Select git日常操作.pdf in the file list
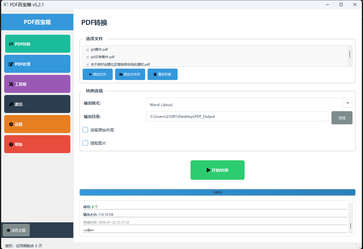Viewport: 363px width, 249px height. click(102, 57)
